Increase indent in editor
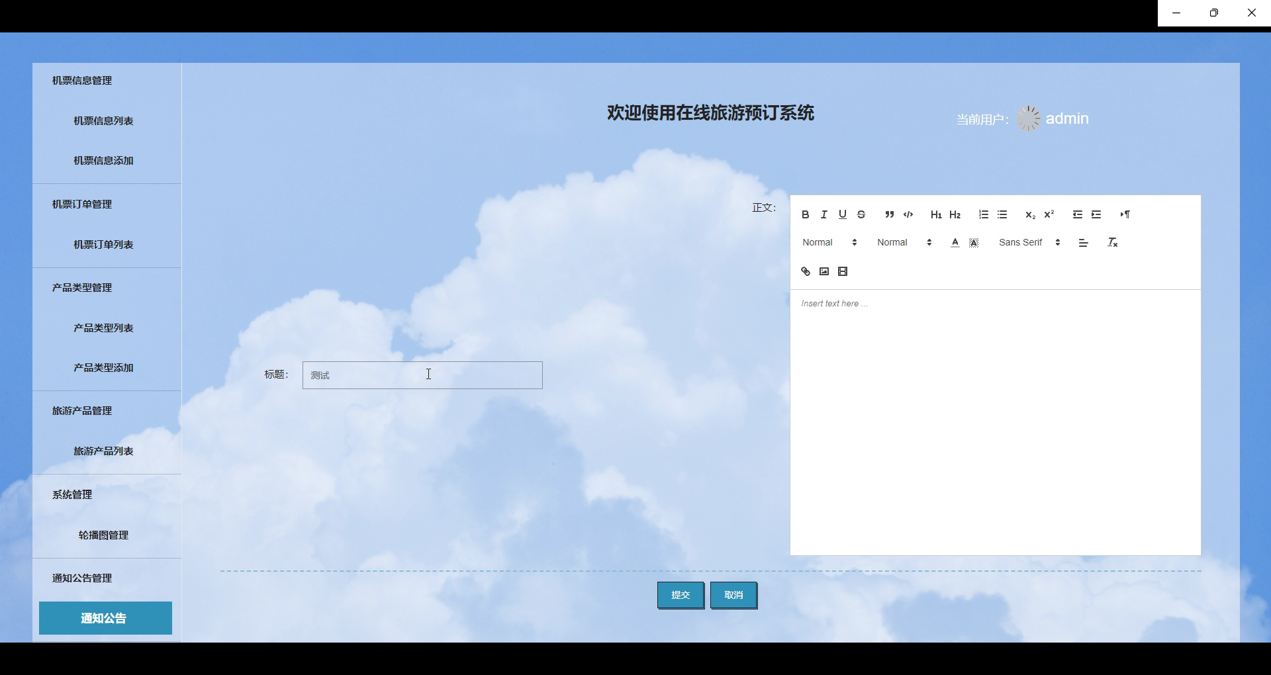Screen dimensions: 1271x675 tap(1096, 214)
